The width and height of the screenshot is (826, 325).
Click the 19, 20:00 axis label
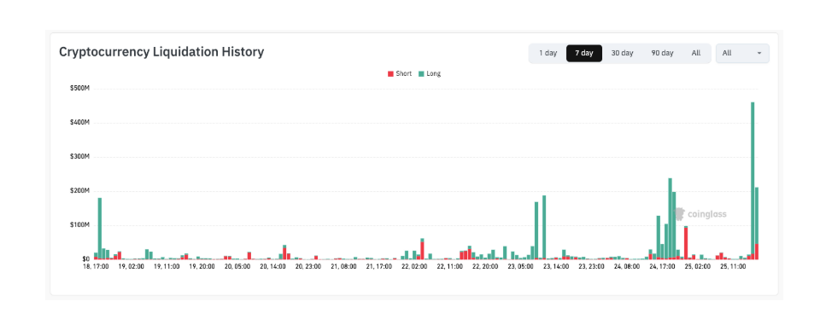coord(202,267)
